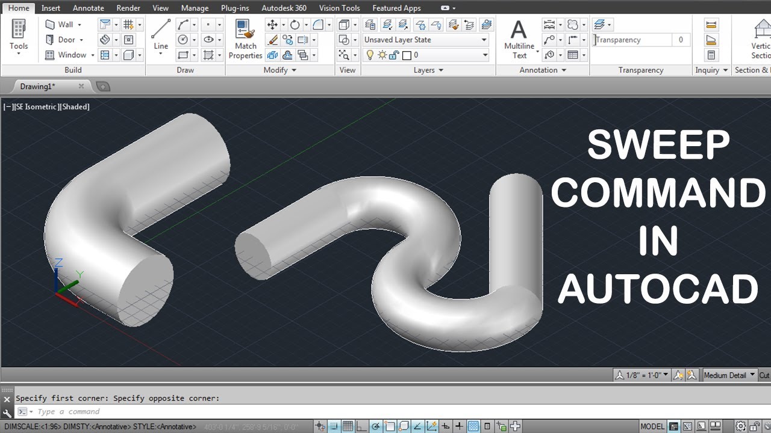Select the Circle tool icon
Screen dimensions: 771x433
click(x=183, y=40)
